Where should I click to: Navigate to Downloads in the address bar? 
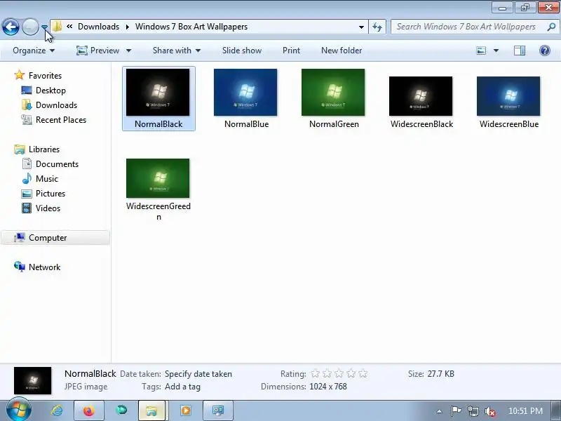98,27
